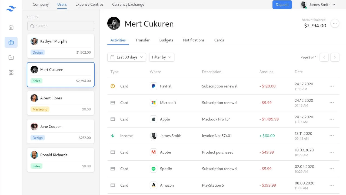Click the user search field

coord(61,26)
